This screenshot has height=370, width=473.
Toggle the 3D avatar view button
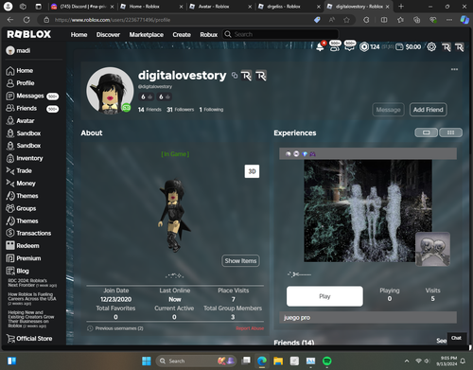[x=252, y=171]
